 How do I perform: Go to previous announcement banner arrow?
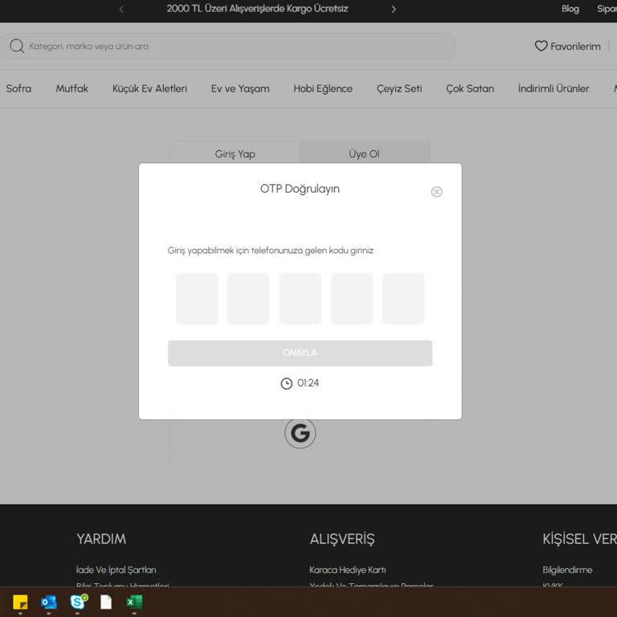pyautogui.click(x=121, y=10)
